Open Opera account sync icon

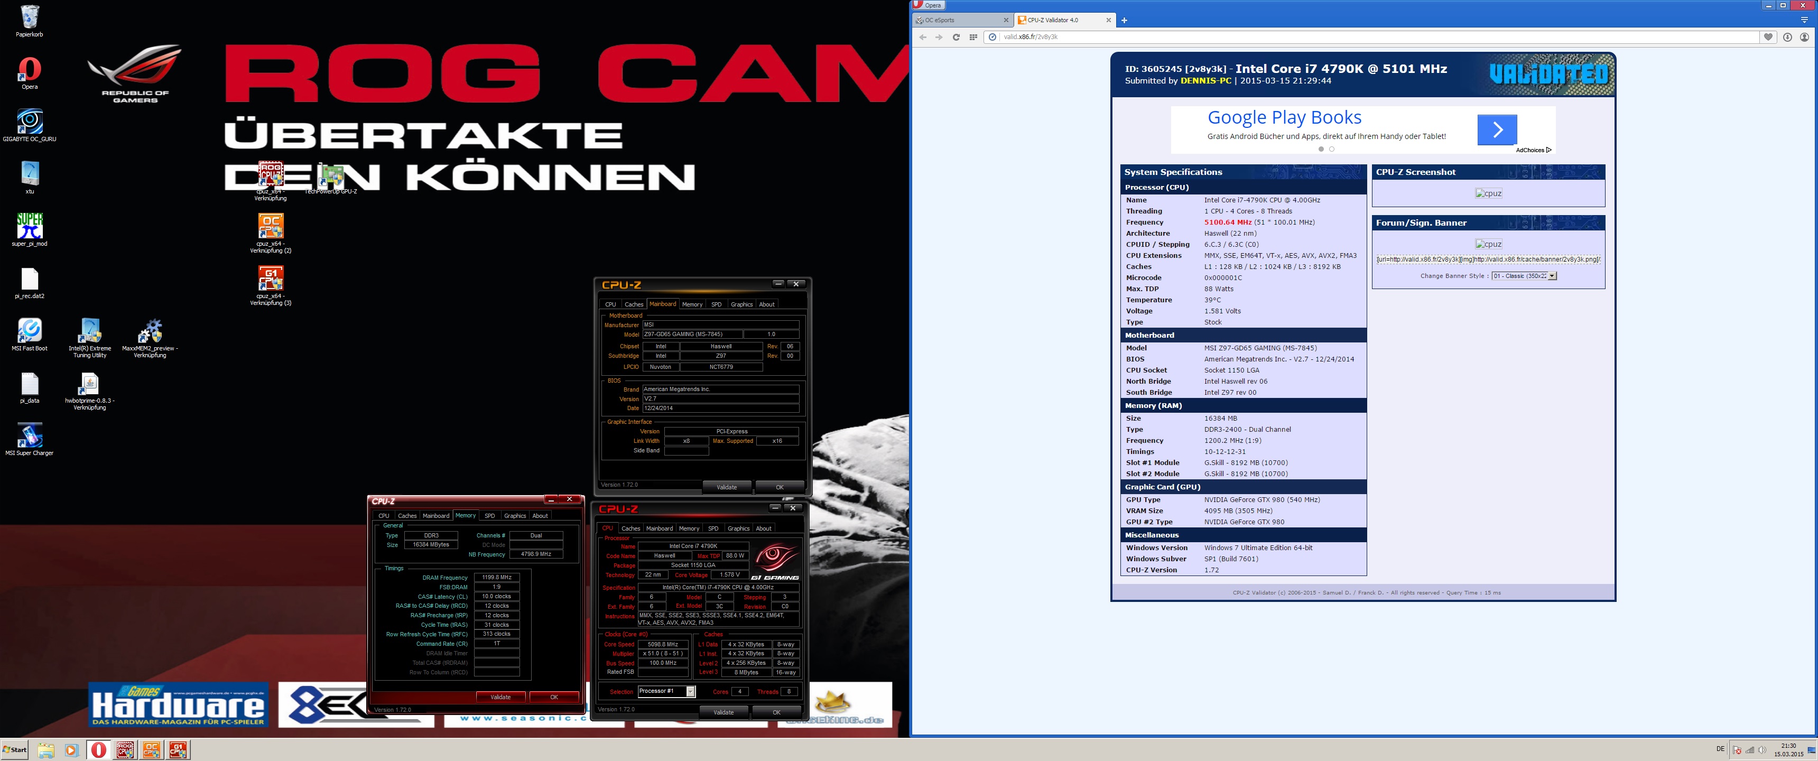(x=1804, y=38)
